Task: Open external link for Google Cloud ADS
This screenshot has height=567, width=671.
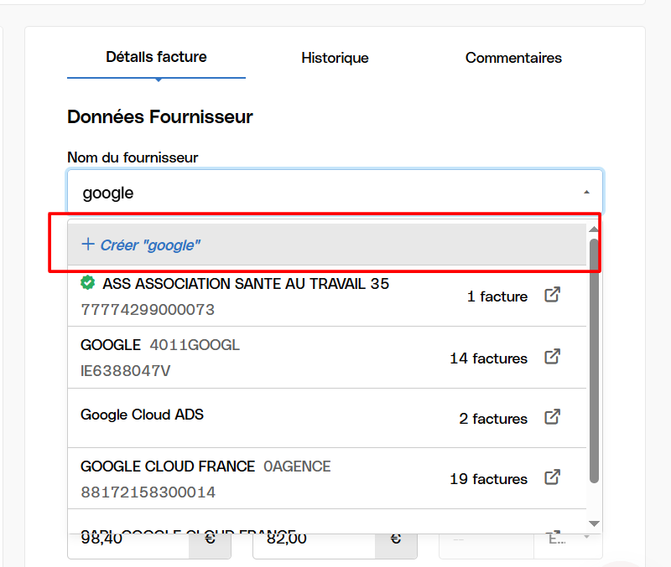Action: coord(552,416)
